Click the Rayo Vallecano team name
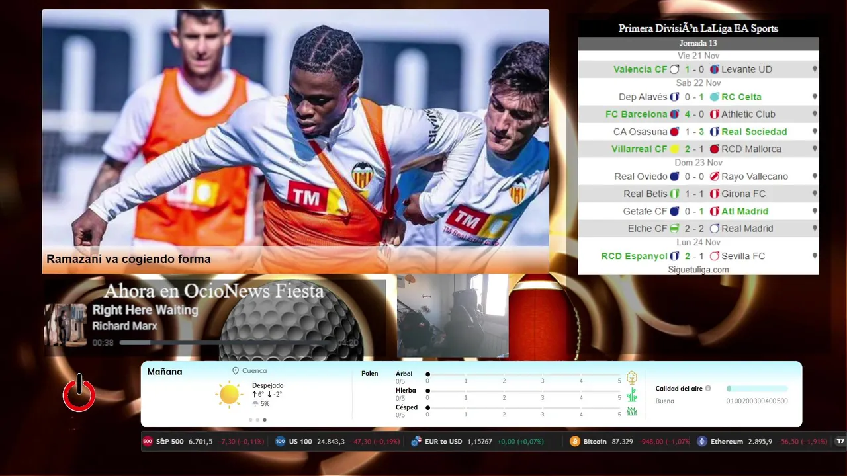 coord(755,177)
